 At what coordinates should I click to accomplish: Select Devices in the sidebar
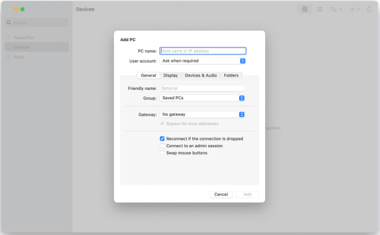tap(22, 47)
